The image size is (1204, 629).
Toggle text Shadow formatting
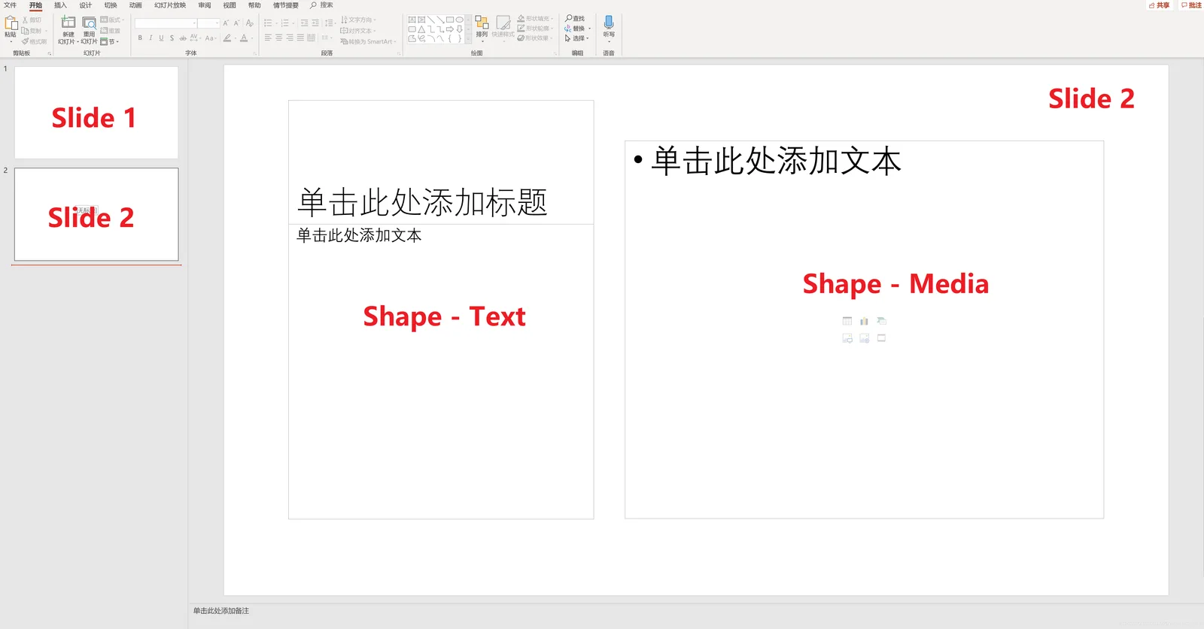(x=172, y=38)
